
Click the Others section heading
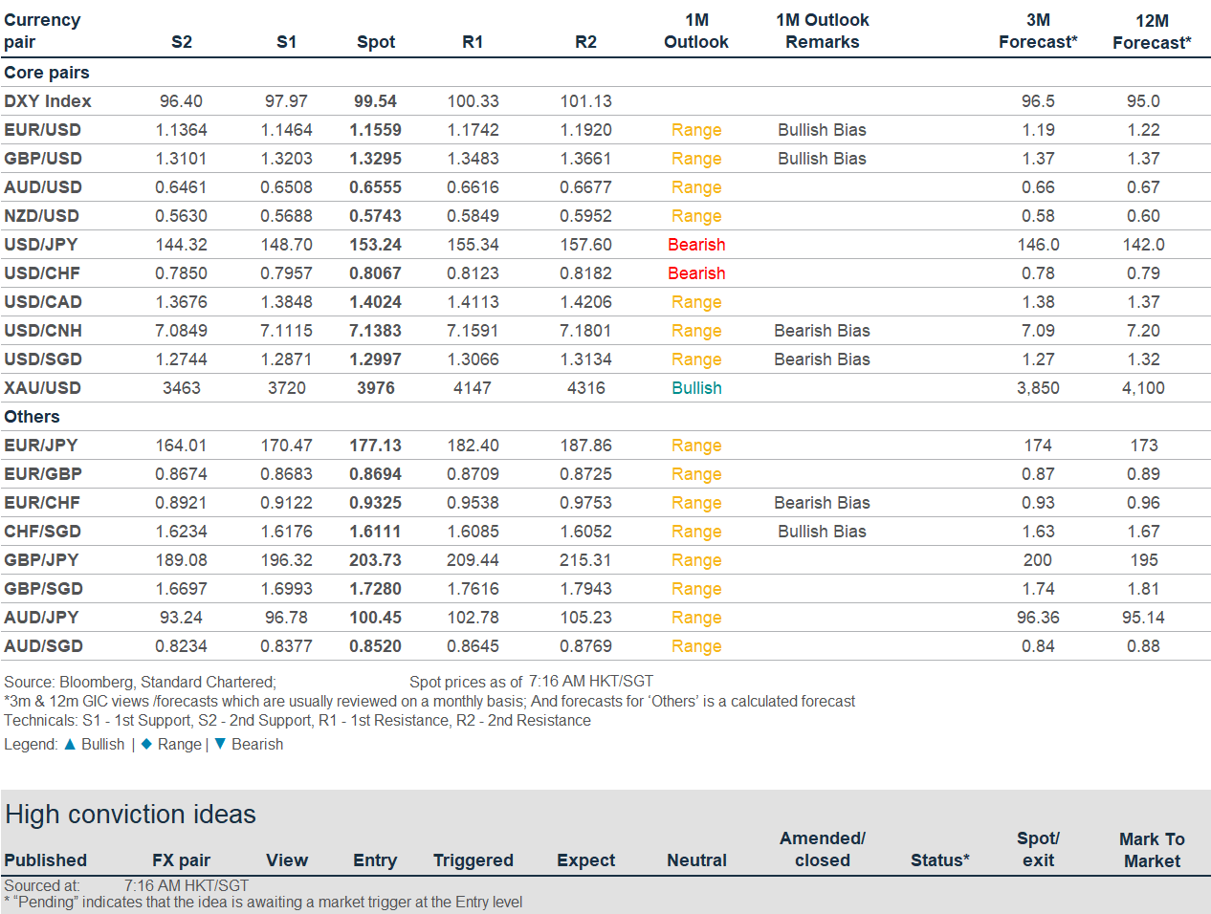coord(32,417)
